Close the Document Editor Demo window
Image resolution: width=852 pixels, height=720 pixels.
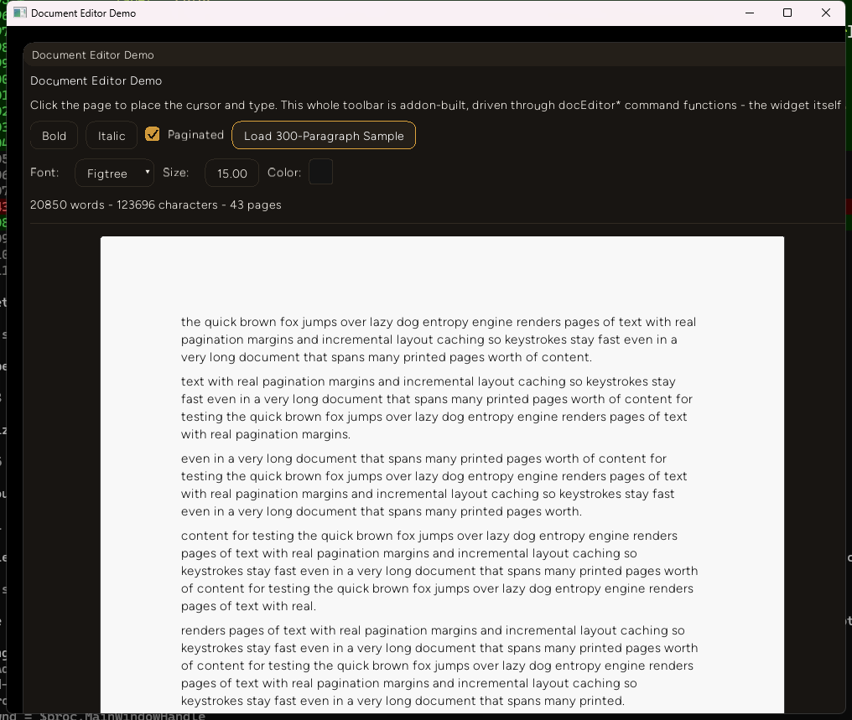coord(826,13)
